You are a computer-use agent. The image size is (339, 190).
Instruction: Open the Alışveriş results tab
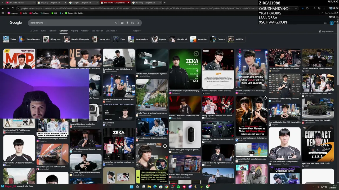coord(74,31)
